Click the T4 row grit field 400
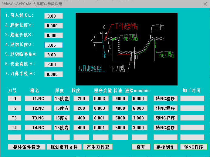The width and height of the screenshot is (210, 157). click(81, 128)
